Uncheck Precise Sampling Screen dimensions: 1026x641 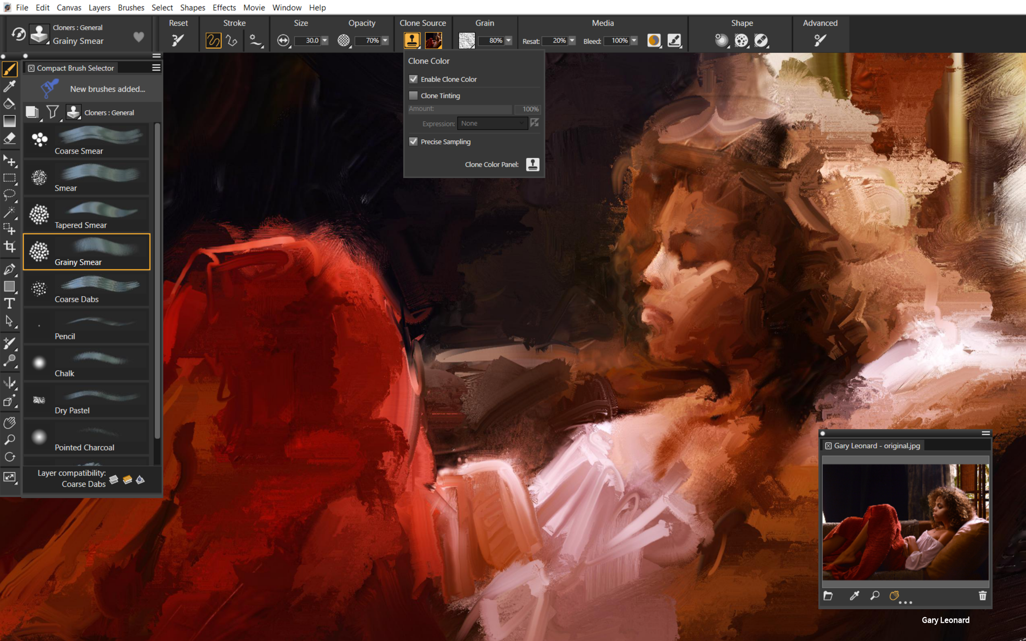tap(414, 142)
